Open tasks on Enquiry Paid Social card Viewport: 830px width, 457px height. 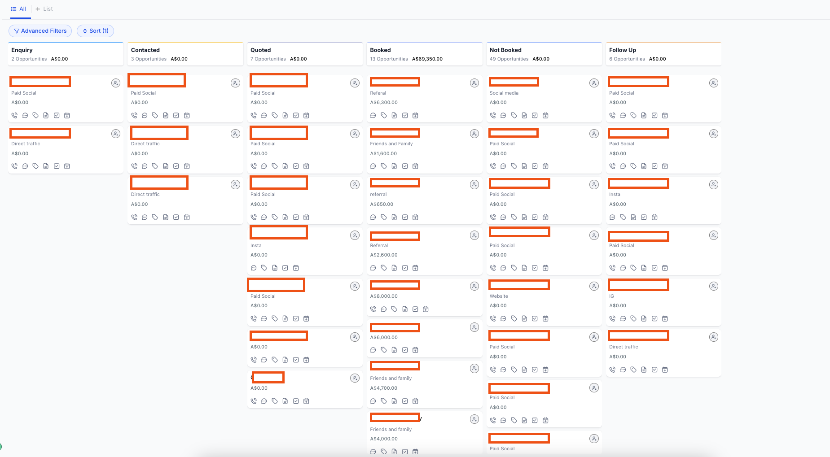pos(57,115)
